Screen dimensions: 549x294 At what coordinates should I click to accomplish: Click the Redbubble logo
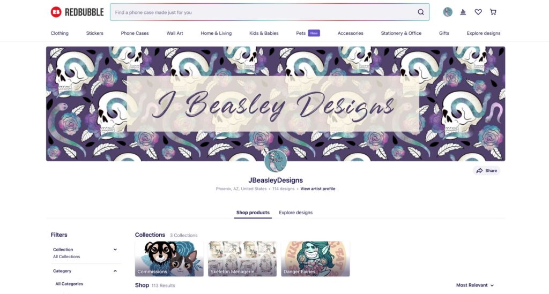tap(77, 12)
